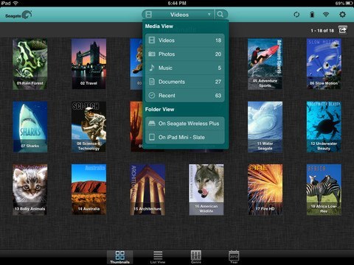This screenshot has width=354, height=265.
Task: Open the 14 Australia video thumbnail
Action: tap(88, 189)
